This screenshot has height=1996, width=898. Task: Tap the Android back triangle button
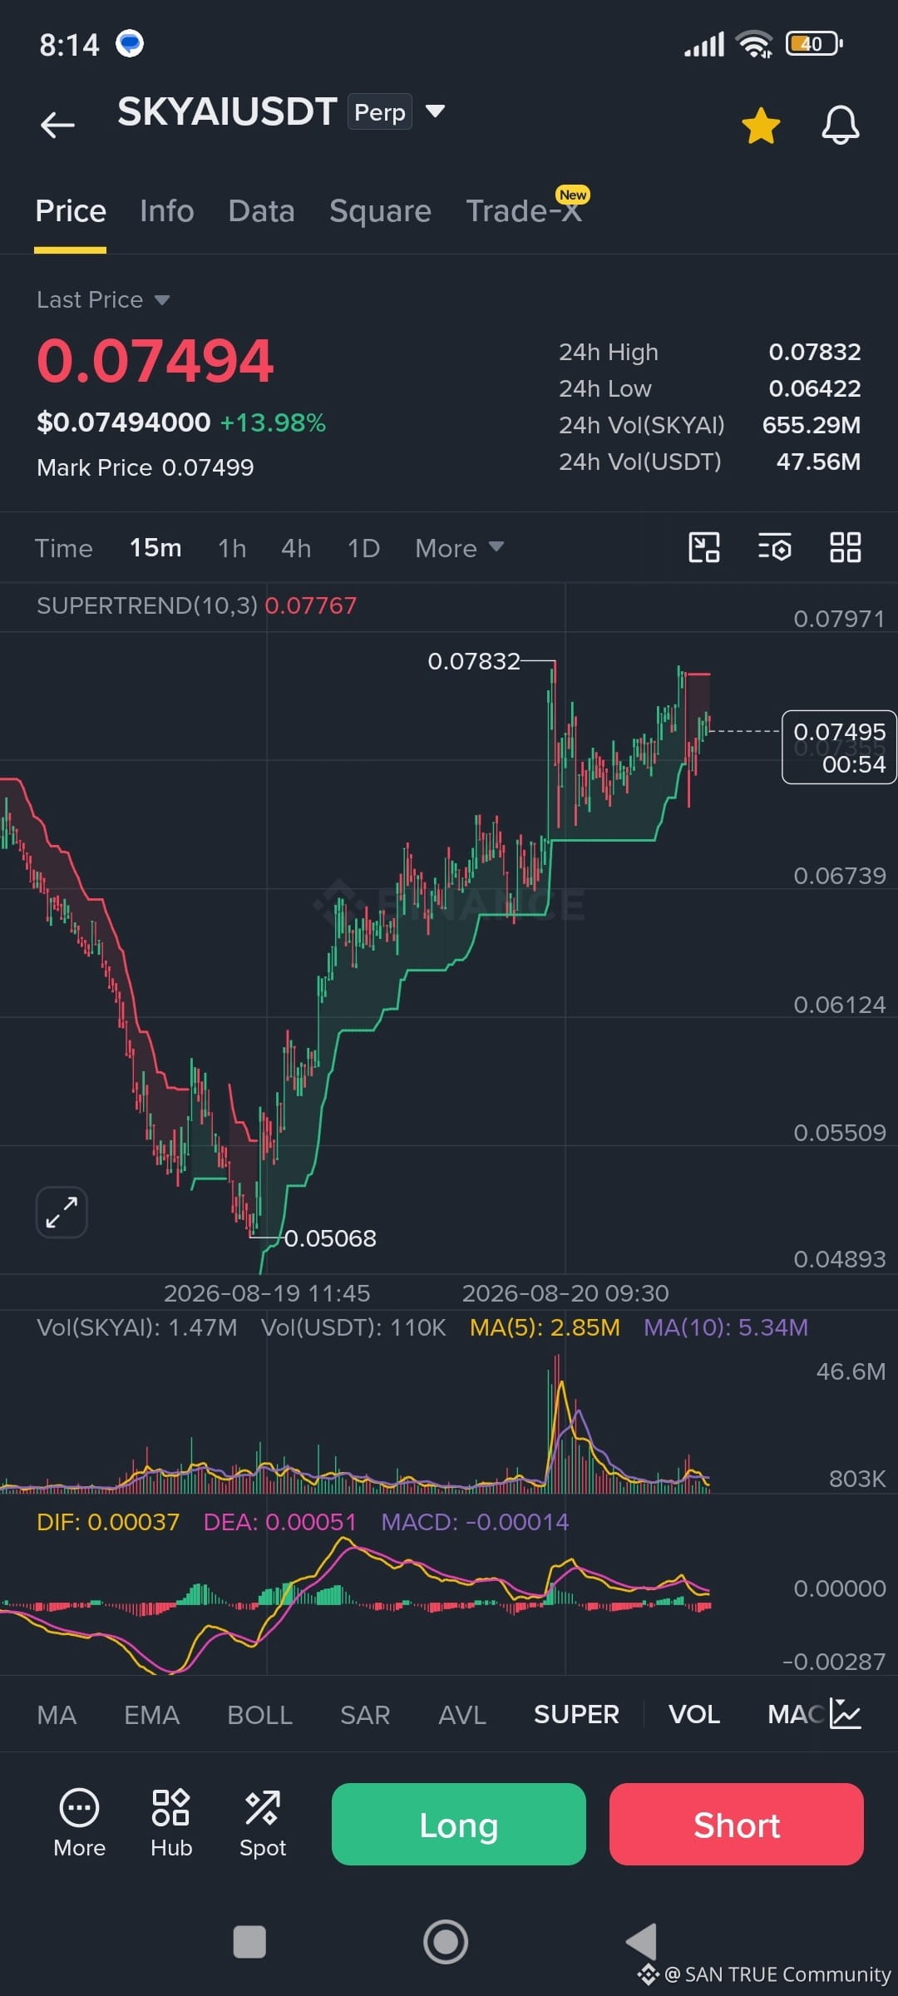tap(642, 1942)
